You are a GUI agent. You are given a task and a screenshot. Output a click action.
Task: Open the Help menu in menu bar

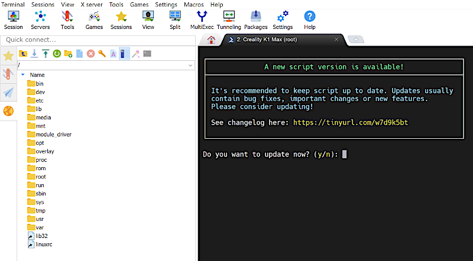tap(216, 5)
